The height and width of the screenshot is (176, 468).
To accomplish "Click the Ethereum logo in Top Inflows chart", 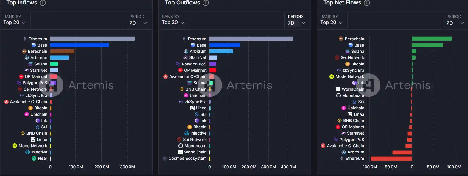I will [25, 39].
